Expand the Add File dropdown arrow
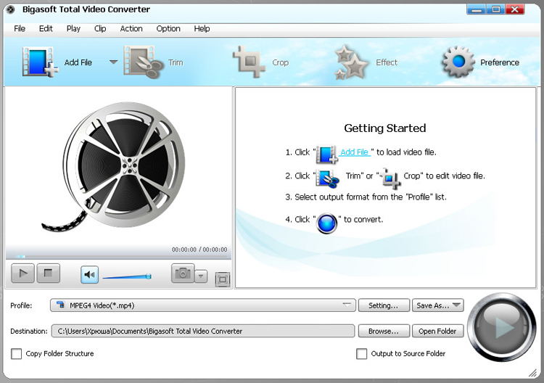The width and height of the screenshot is (544, 383). [x=113, y=62]
